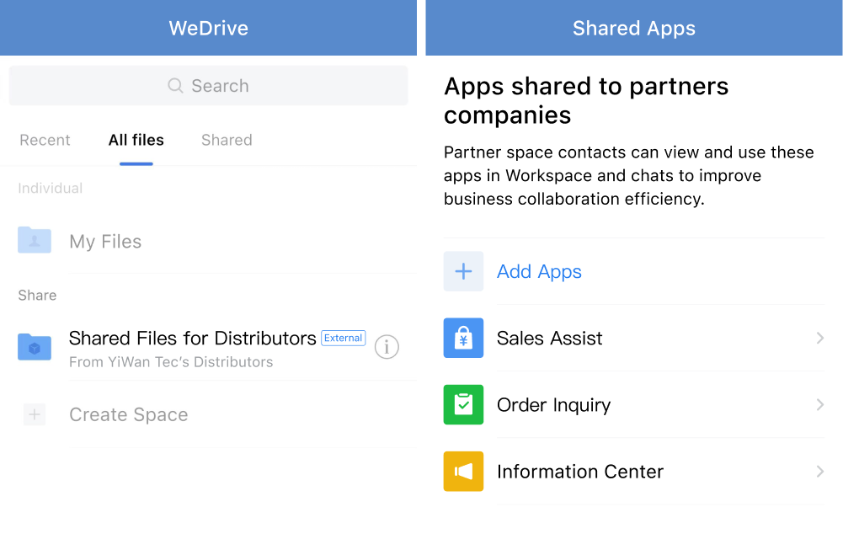This screenshot has width=843, height=539.
Task: Open the My Files folder icon
Action: pyautogui.click(x=35, y=240)
